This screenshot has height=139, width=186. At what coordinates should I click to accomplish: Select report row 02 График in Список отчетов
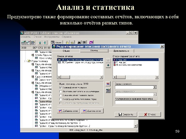80,62
